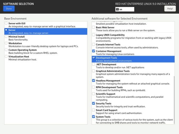Select the us keyboard layout indicator
Viewport: 179px width, 134px height.
tap(125, 9)
